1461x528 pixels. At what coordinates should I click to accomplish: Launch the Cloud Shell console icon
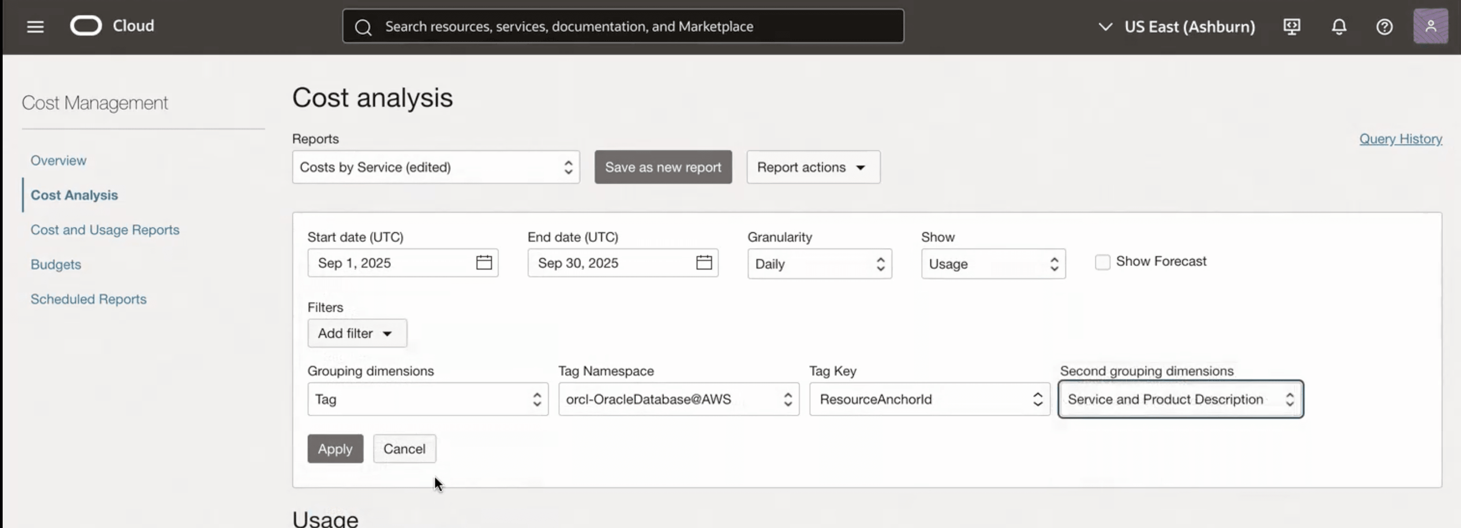click(x=1292, y=26)
